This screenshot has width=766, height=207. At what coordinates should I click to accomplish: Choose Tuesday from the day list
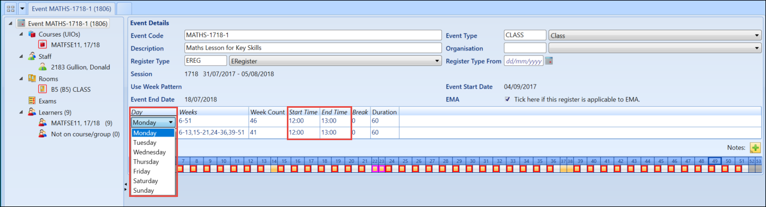coord(153,143)
